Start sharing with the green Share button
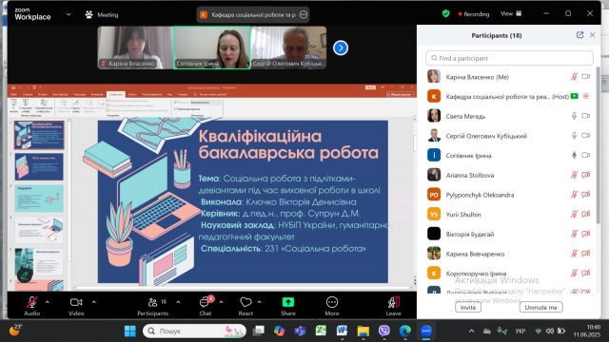 [287, 306]
